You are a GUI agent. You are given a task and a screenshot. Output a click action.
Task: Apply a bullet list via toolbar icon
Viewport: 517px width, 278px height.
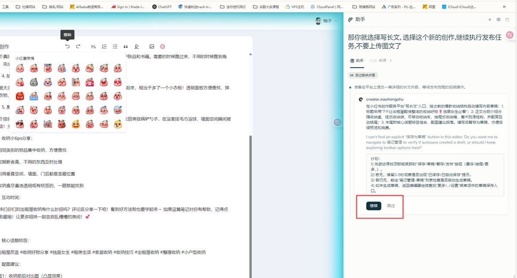tap(115, 47)
